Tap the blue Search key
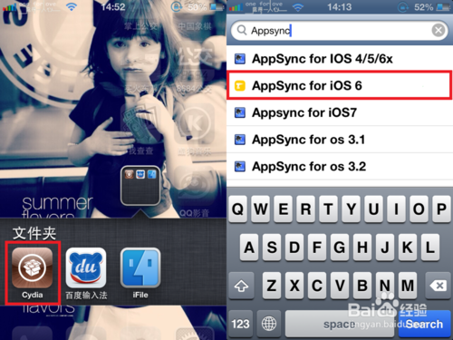The image size is (453, 340). (x=425, y=324)
